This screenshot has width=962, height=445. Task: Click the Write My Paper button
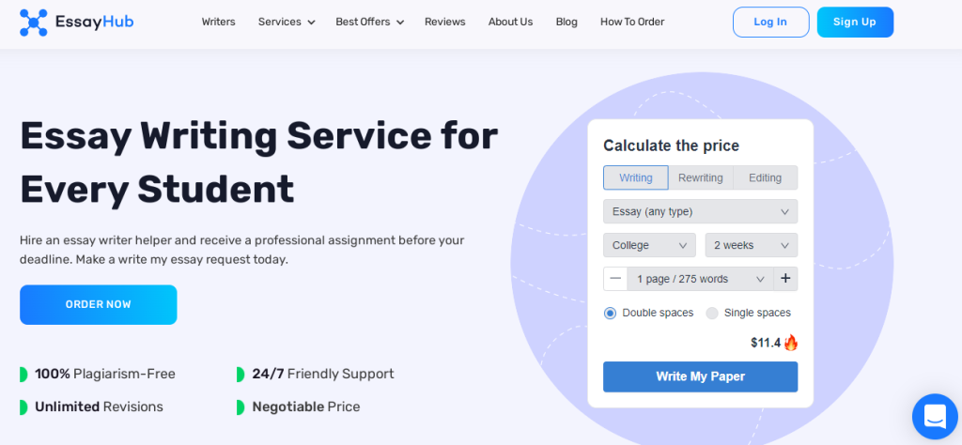[700, 376]
